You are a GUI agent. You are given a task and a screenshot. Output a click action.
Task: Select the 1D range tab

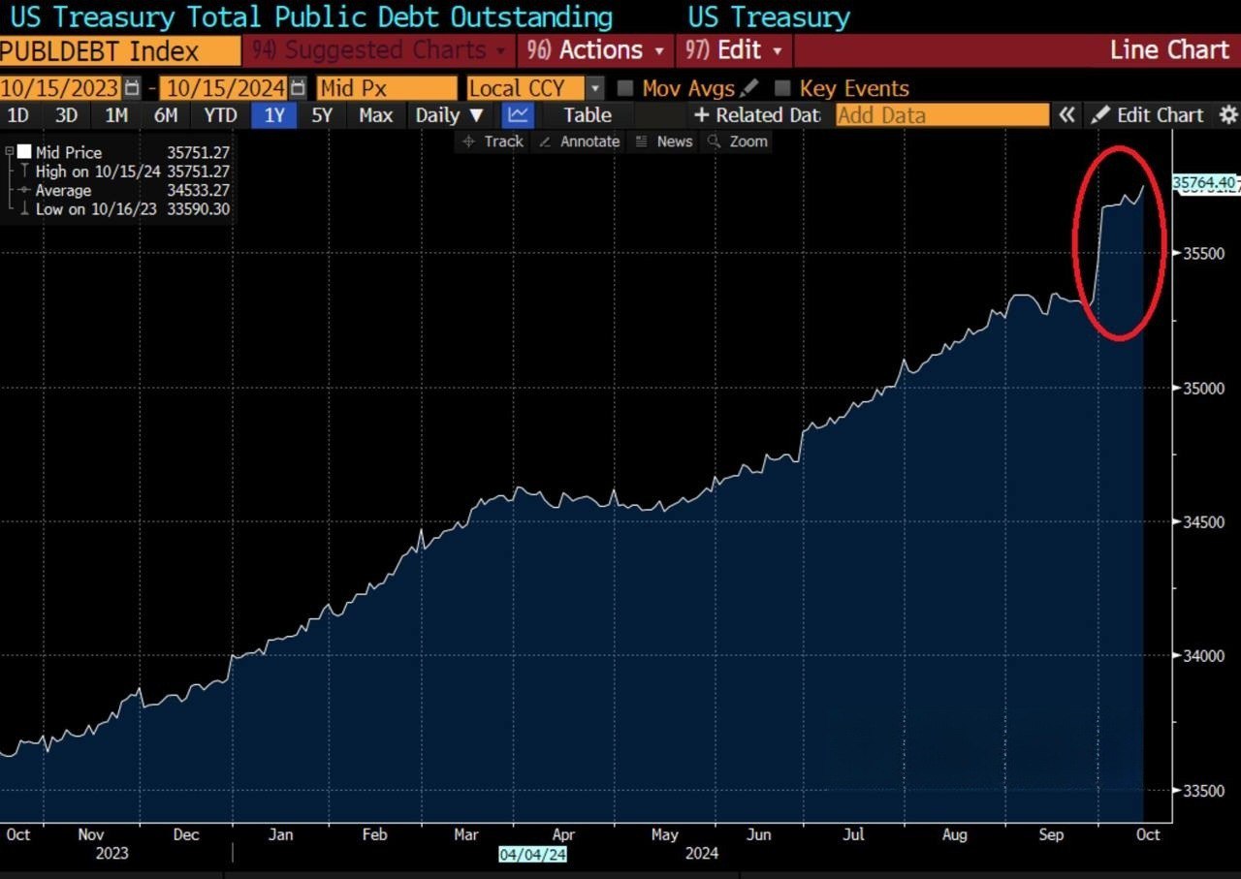coord(18,114)
